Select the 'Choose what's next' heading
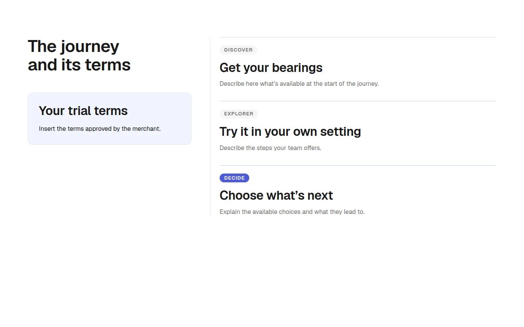Screen dimensions: 524x327 [276, 195]
